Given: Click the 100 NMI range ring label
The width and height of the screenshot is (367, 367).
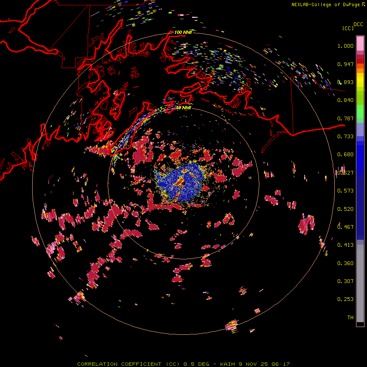Looking at the screenshot, I should pyautogui.click(x=183, y=32).
